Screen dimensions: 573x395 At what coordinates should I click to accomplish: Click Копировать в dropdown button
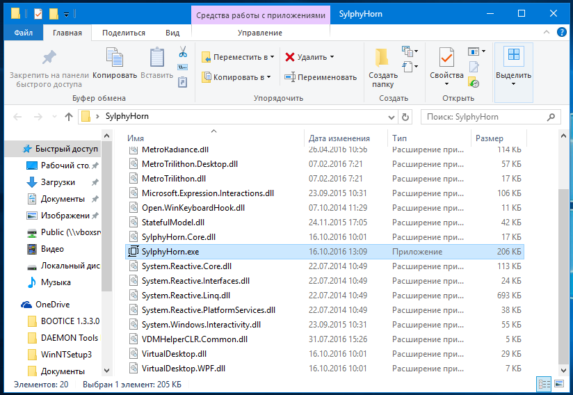point(236,77)
